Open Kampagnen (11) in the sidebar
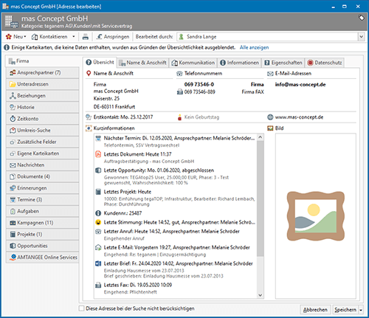Screen dimensions: 369x318 (42, 223)
